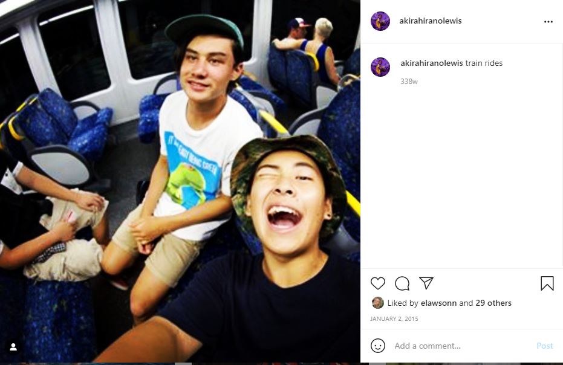Open the emoji picker smiley icon

tap(378, 346)
